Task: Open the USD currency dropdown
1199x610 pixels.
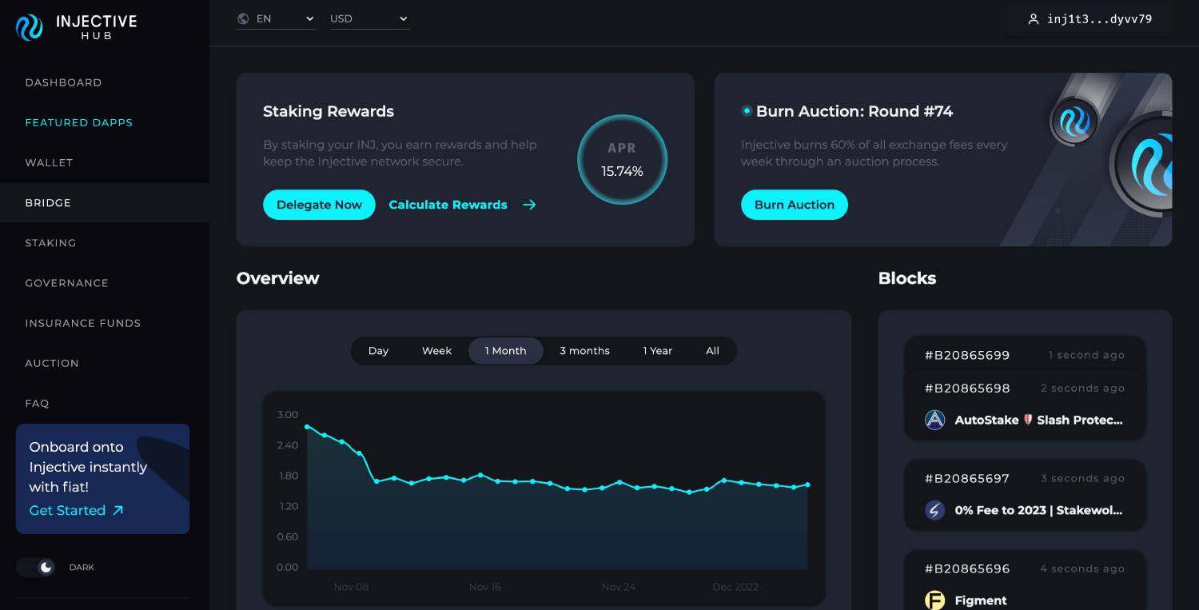Action: click(x=369, y=18)
